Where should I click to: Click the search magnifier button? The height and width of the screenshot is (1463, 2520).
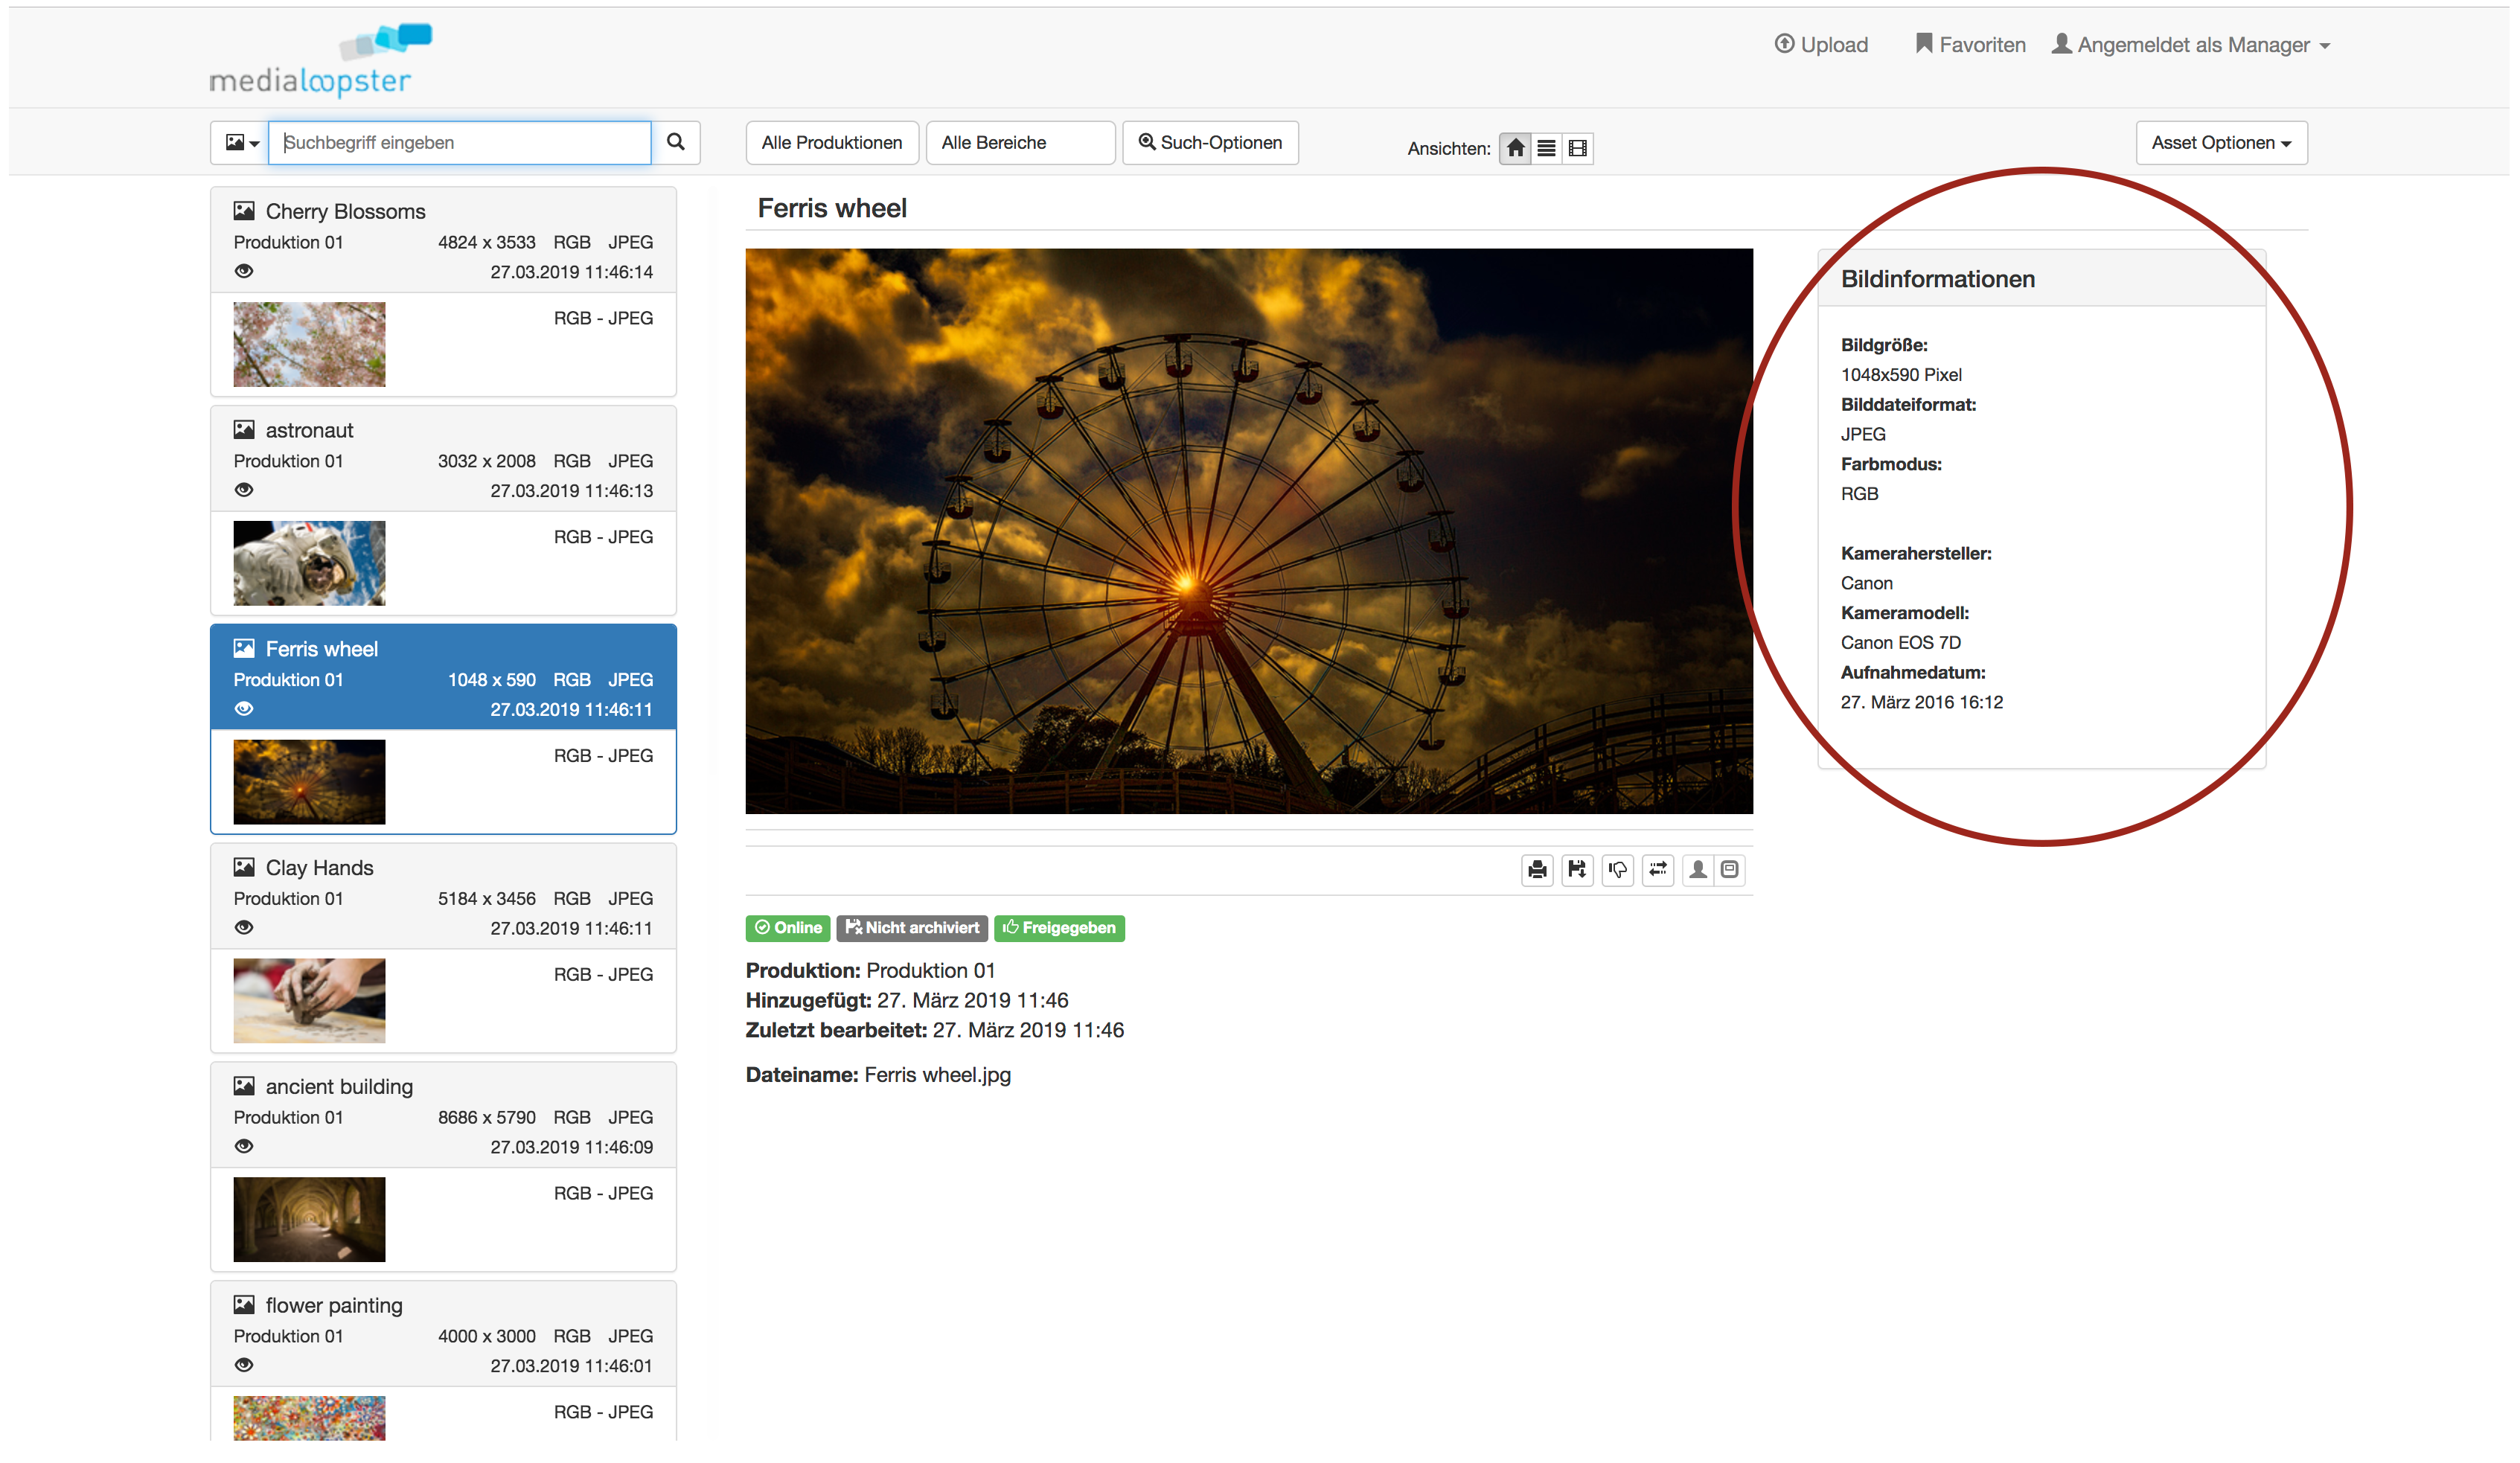[x=676, y=142]
